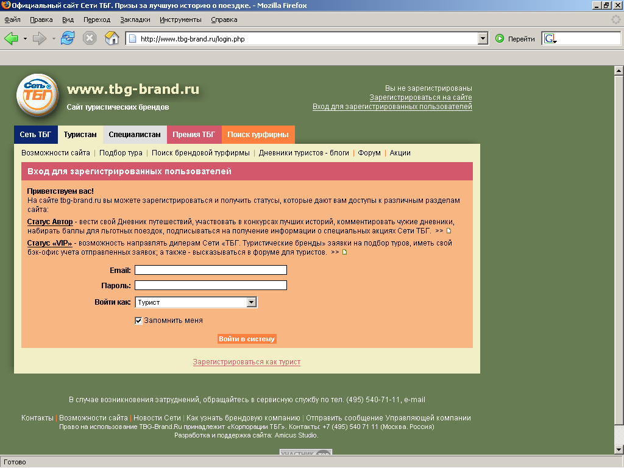Screen dimensions: 624x468
Task: Open Google search engine icon
Action: coord(550,38)
